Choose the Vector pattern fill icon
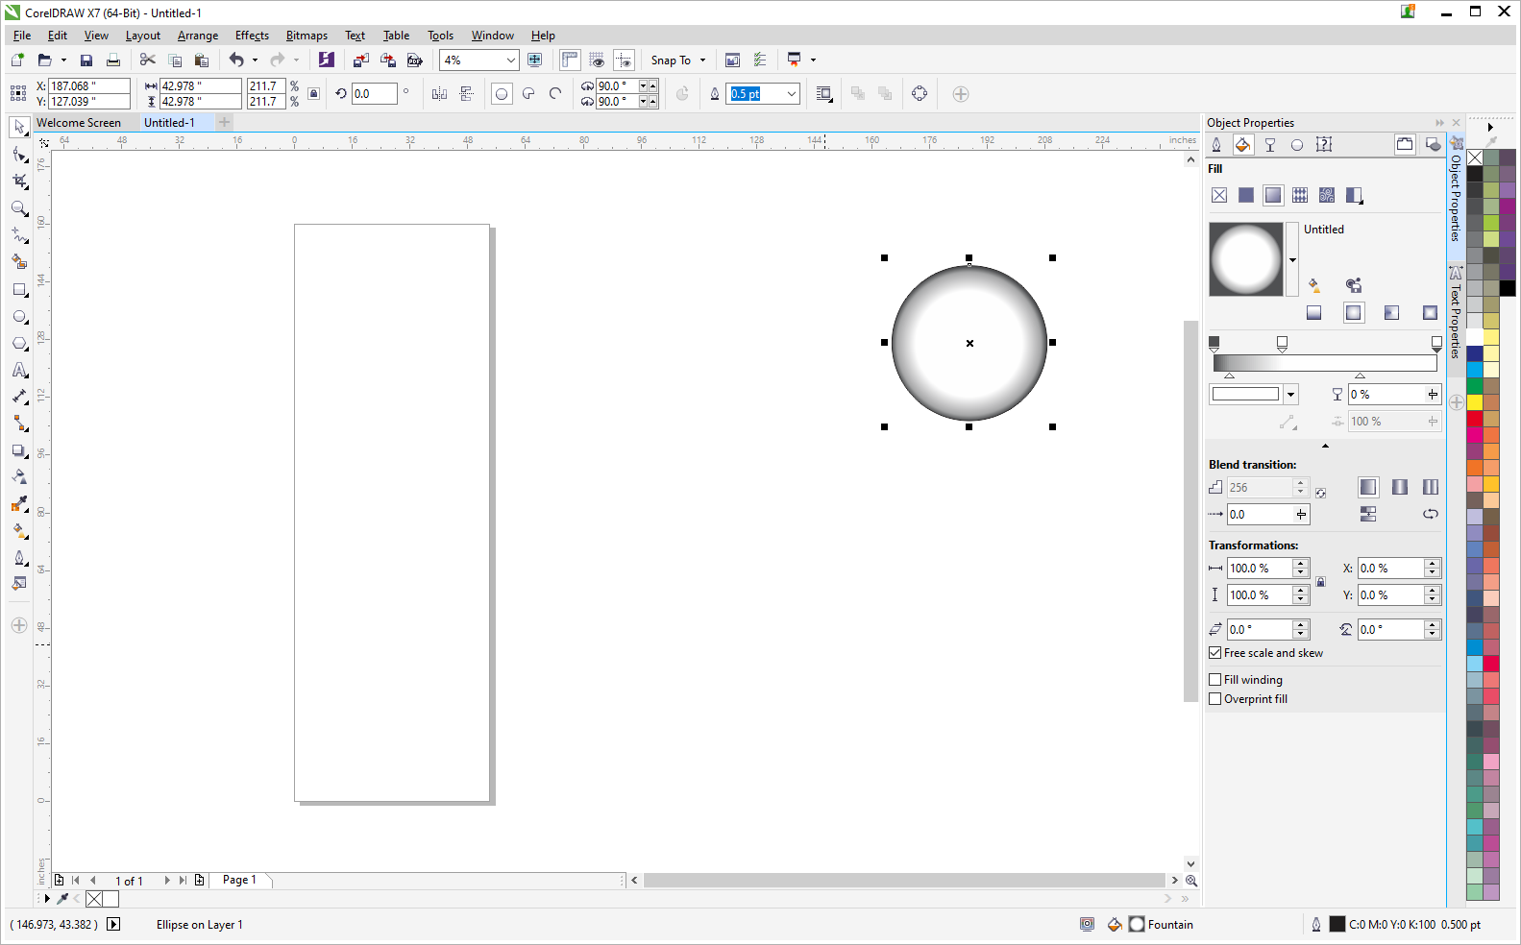Viewport: 1521px width, 945px height. [x=1300, y=195]
